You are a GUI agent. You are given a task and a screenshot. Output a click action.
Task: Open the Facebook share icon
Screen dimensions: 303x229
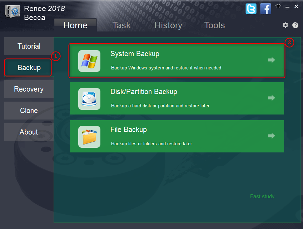tap(265, 9)
